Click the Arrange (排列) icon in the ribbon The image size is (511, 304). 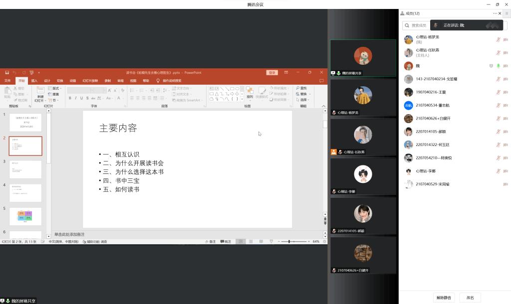click(x=250, y=94)
